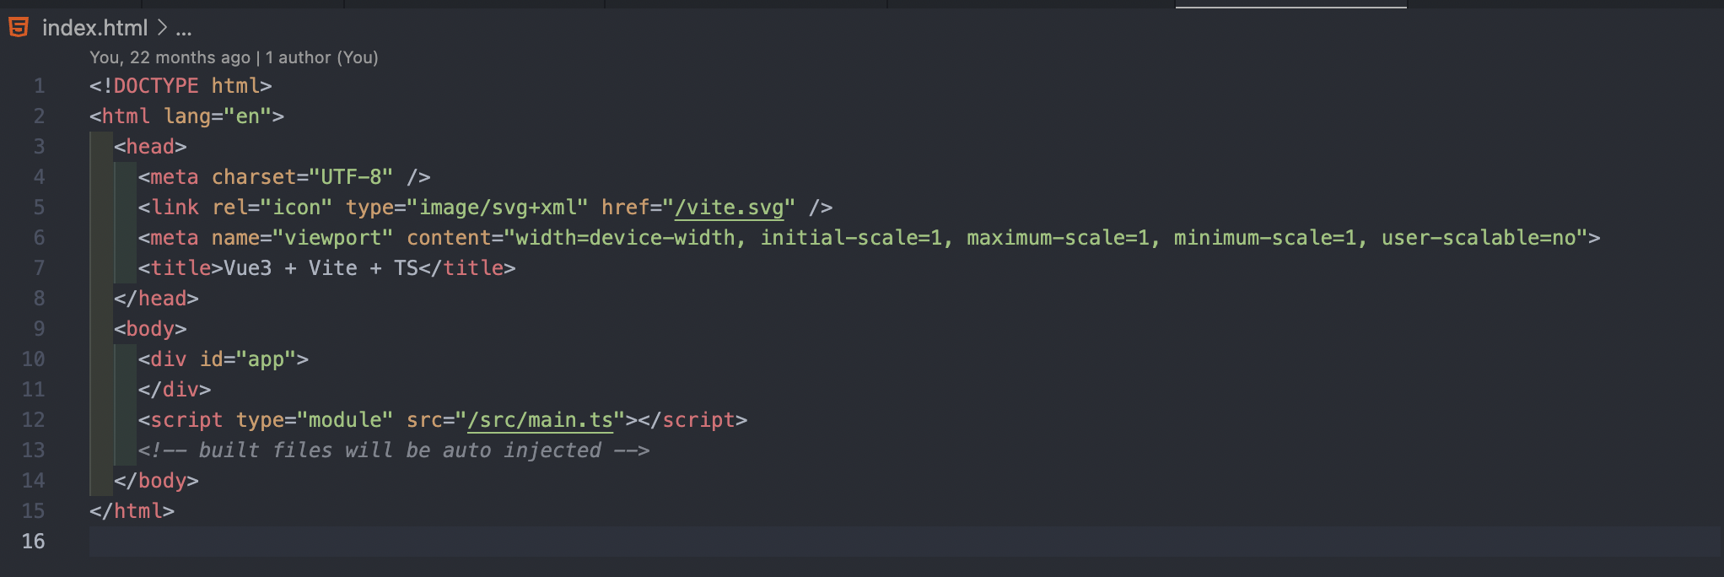The height and width of the screenshot is (577, 1724).
Task: Click line number 6 in gutter
Action: (40, 238)
